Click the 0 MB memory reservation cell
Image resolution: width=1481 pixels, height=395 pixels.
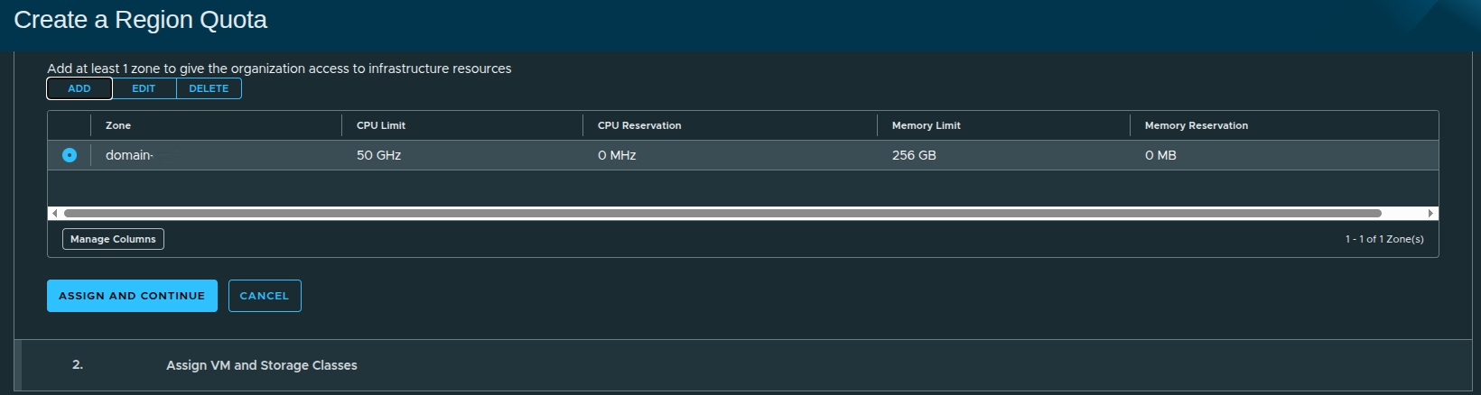coord(1160,155)
